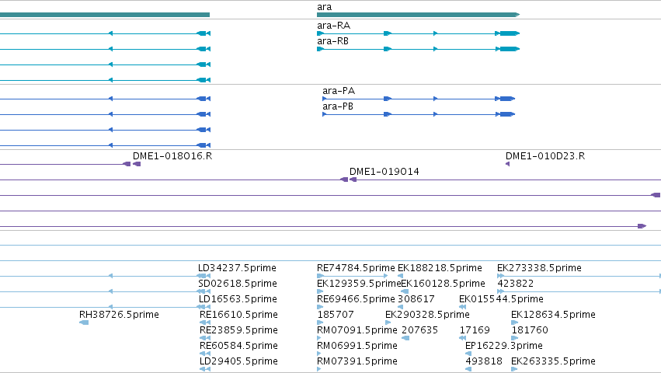Viewport: 661px width, 373px height.
Task: Select the RE23859.5prime EST label
Action: tap(238, 330)
